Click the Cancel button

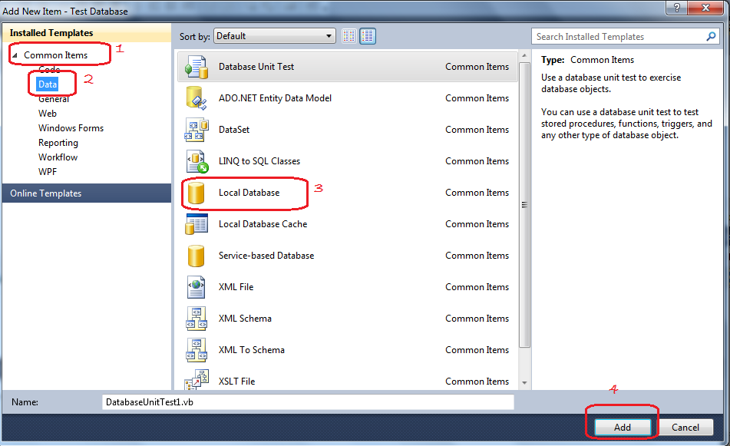pos(685,428)
